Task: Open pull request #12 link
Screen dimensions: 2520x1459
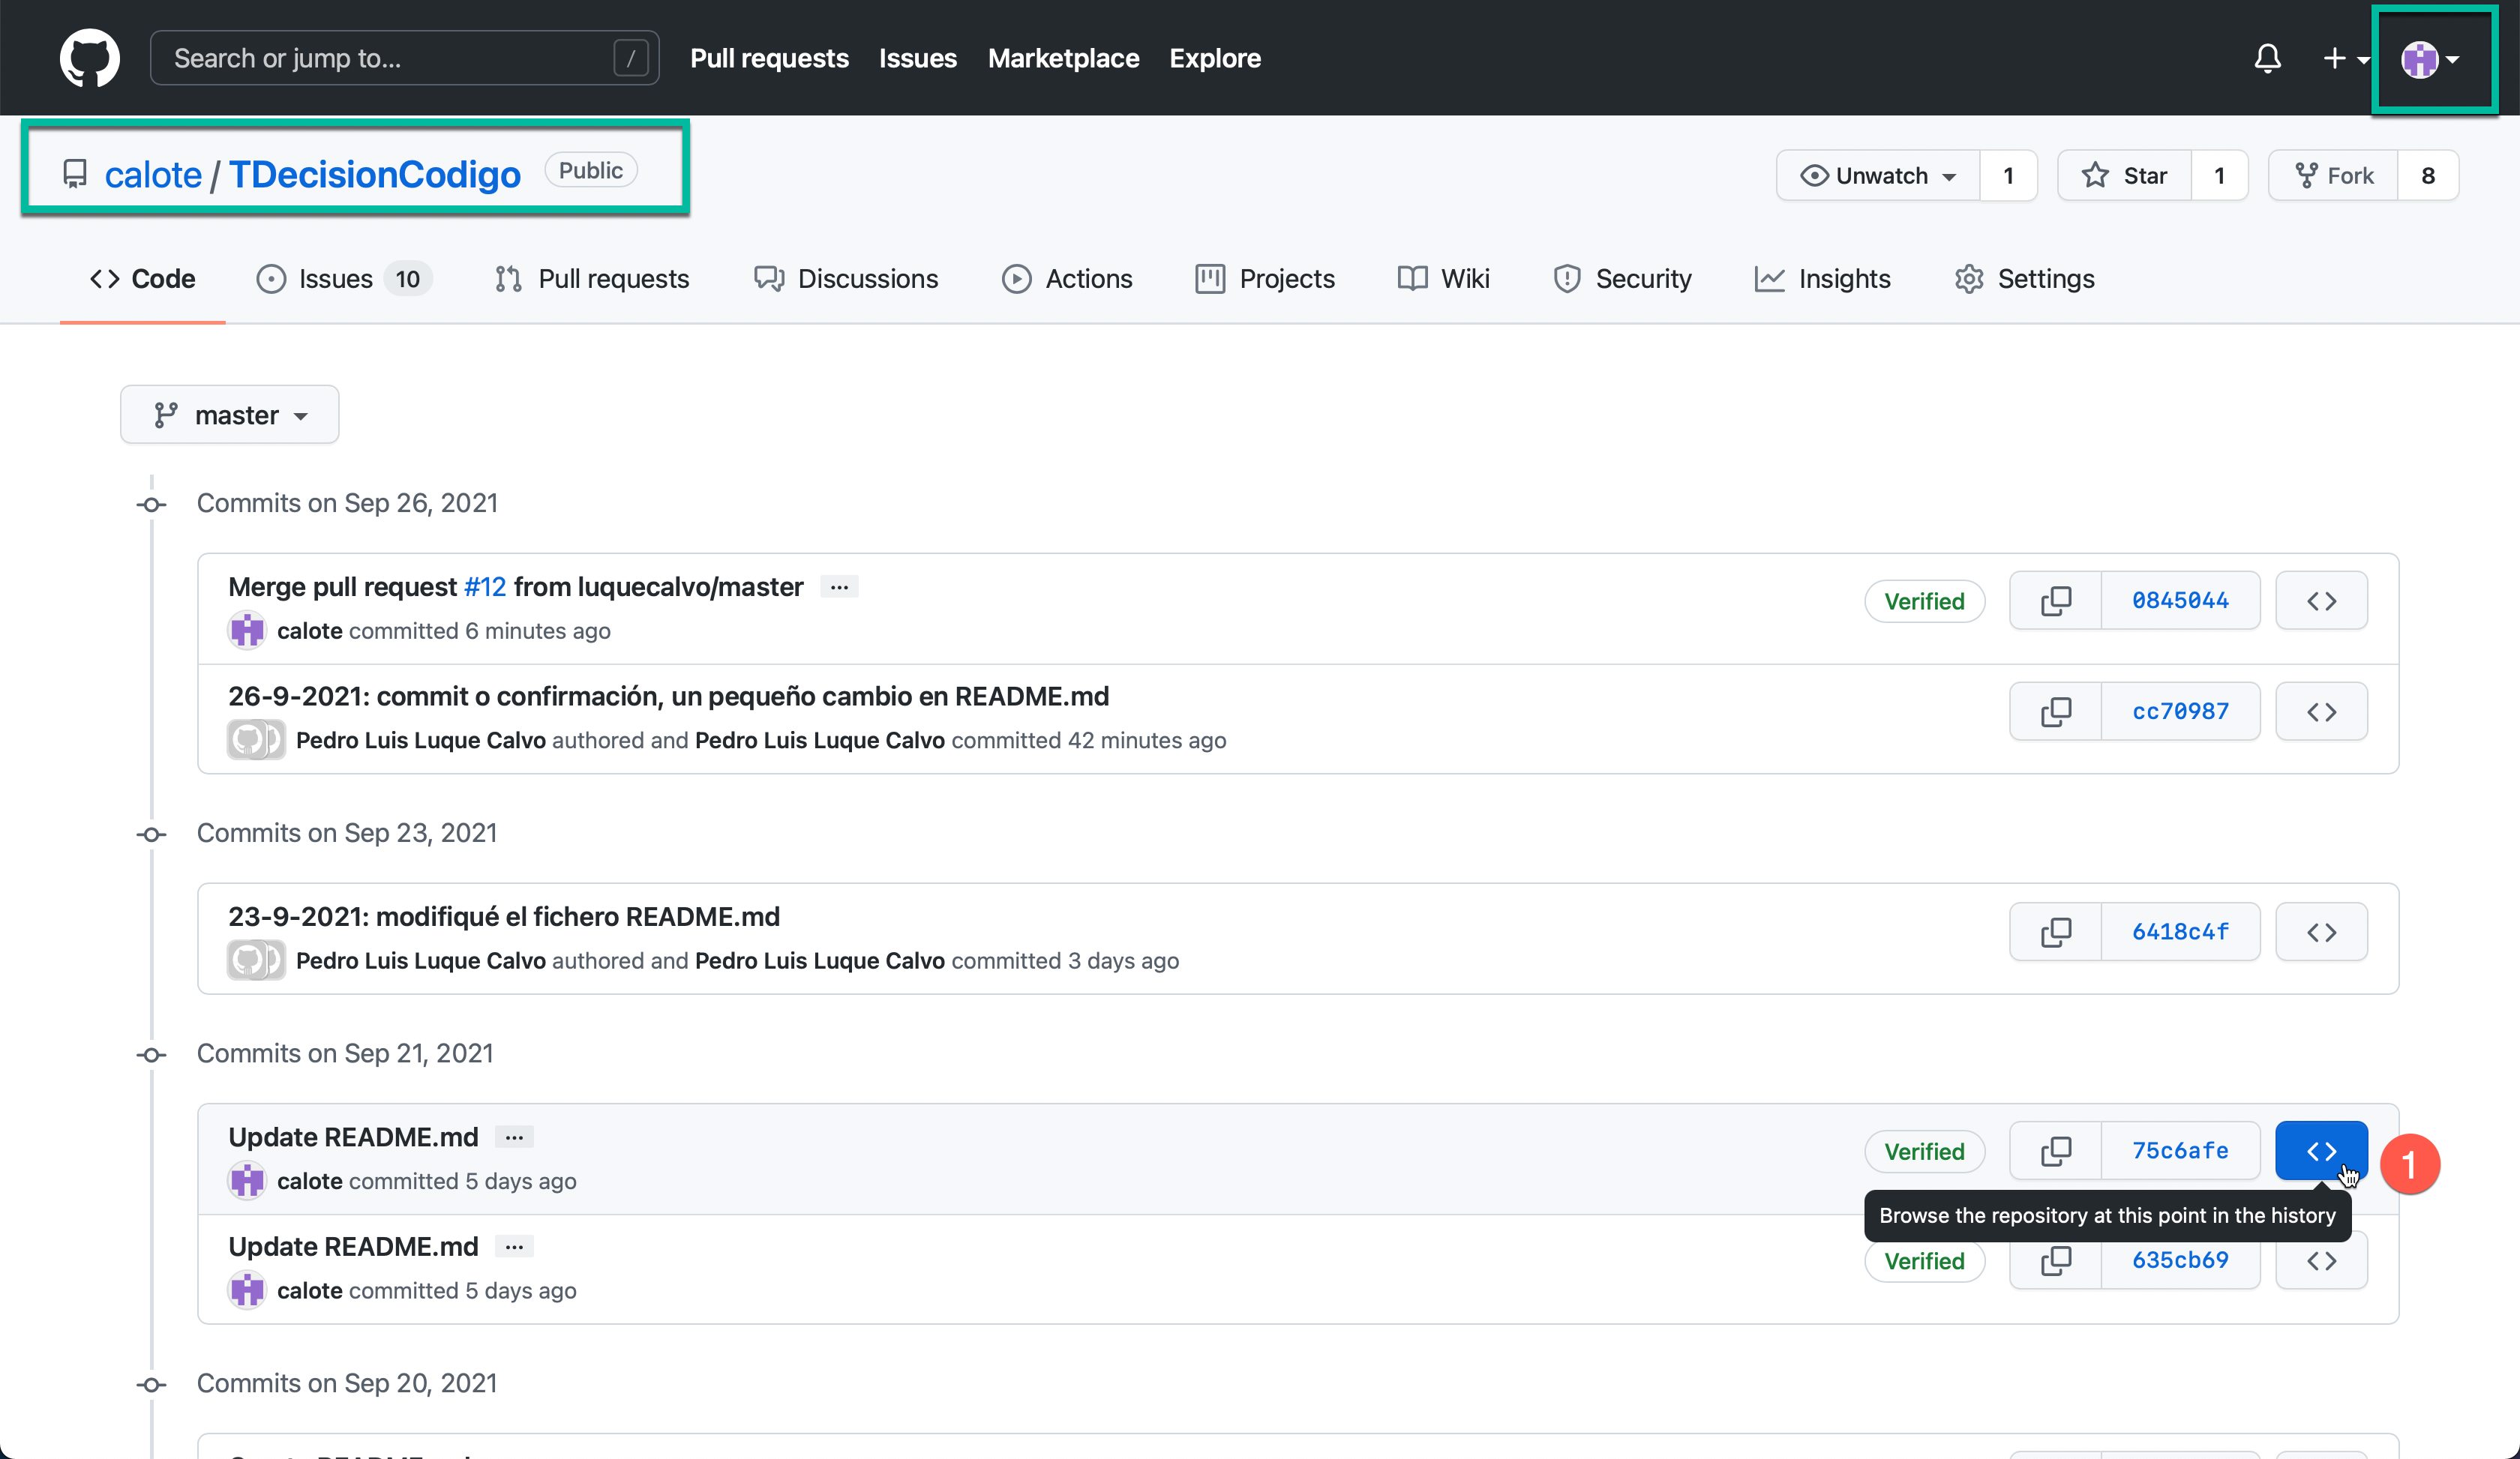Action: point(485,586)
